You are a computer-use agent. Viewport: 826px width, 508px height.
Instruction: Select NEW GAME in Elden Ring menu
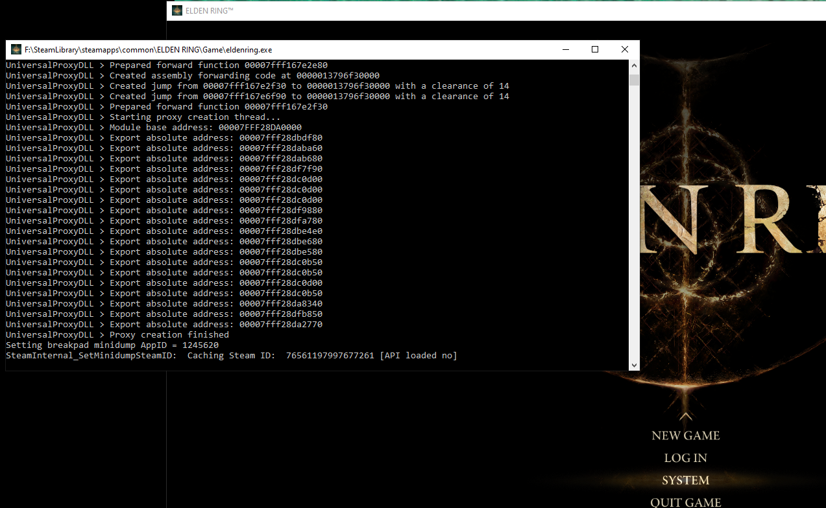click(685, 435)
